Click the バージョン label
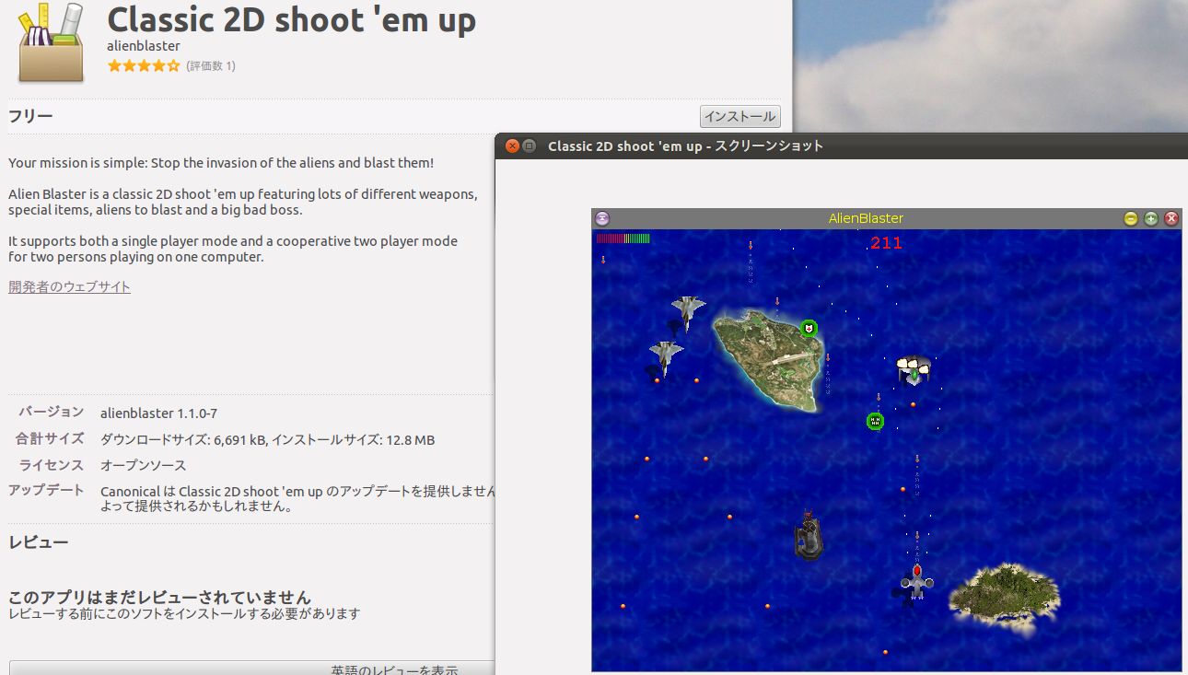 pyautogui.click(x=52, y=412)
